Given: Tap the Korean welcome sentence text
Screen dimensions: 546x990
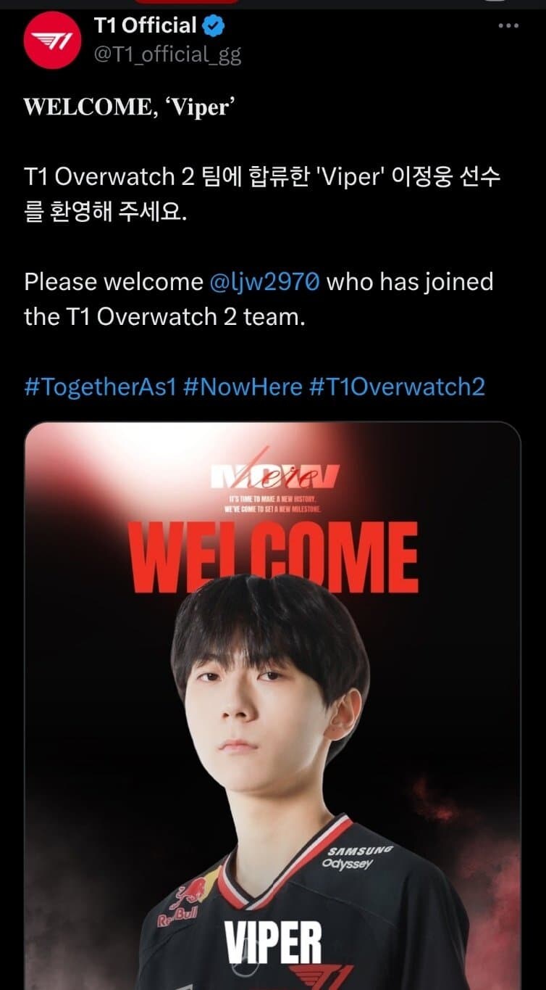Looking at the screenshot, I should tap(262, 194).
